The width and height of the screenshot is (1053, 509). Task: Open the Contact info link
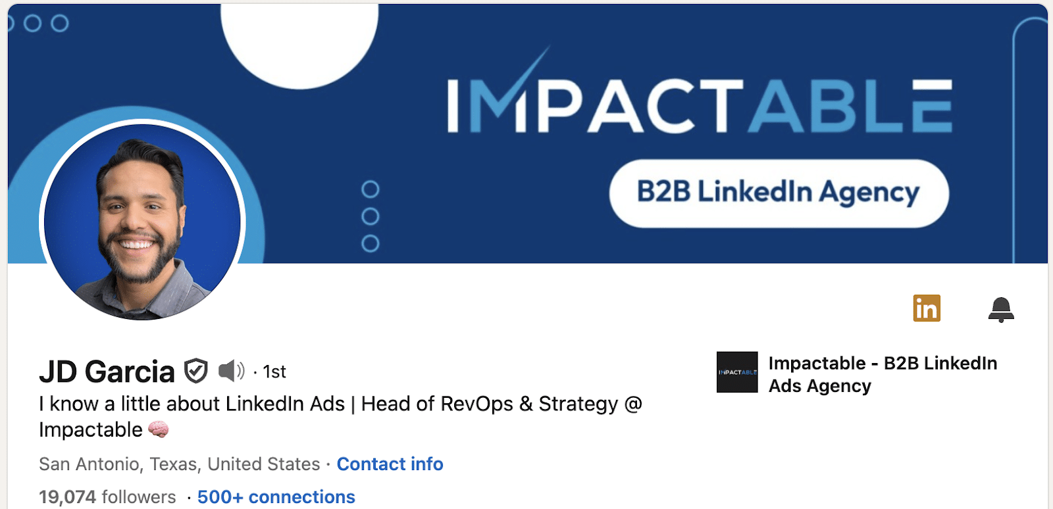pyautogui.click(x=390, y=464)
